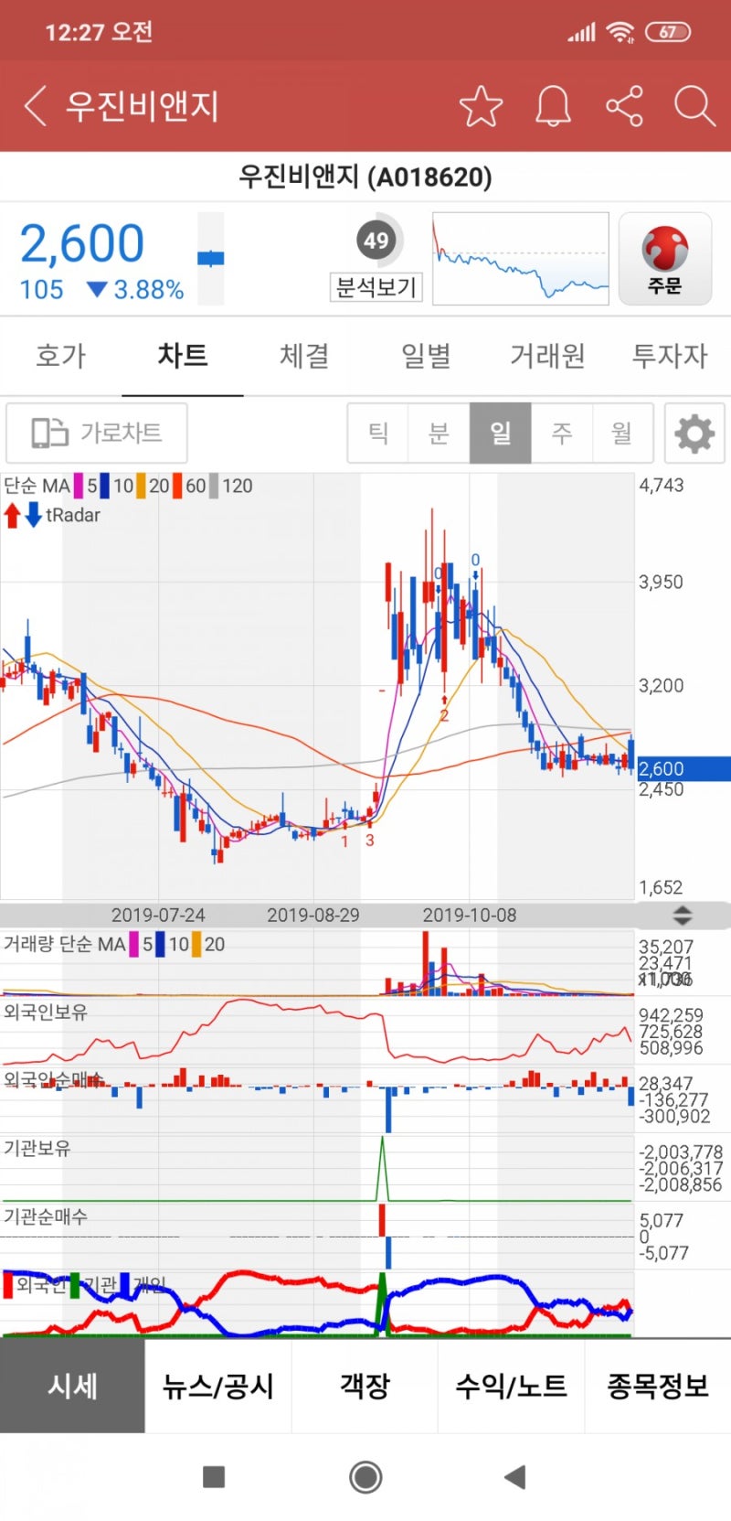731x1521 pixels.
Task: Tap the 외국인순매수 indicator label
Action: [54, 1079]
